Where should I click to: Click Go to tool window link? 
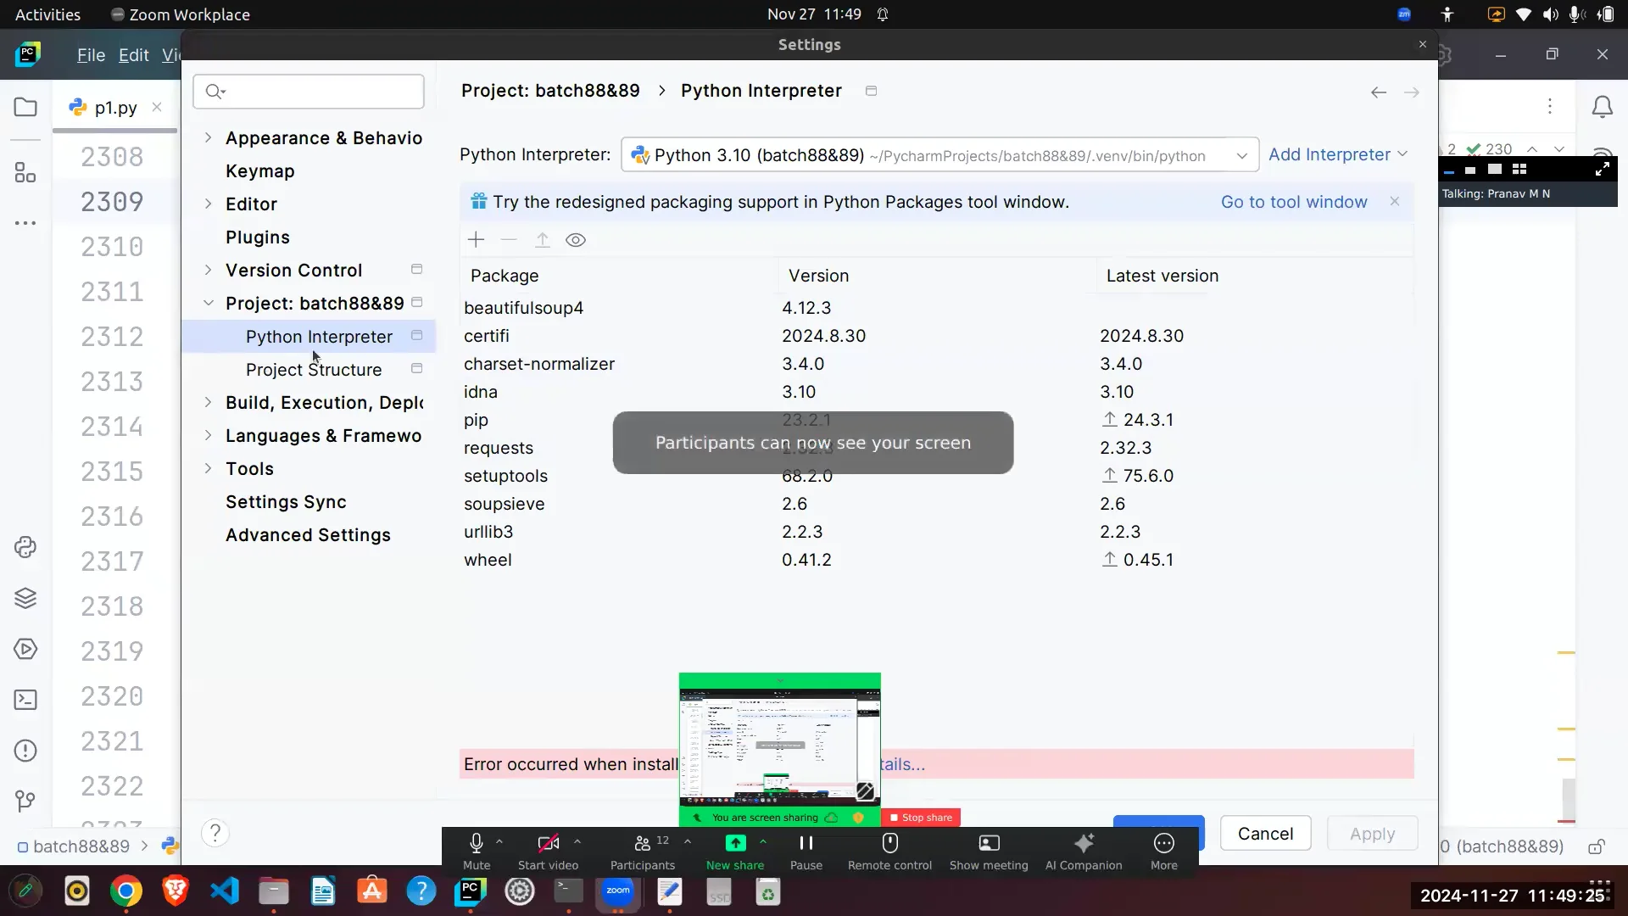tap(1294, 202)
